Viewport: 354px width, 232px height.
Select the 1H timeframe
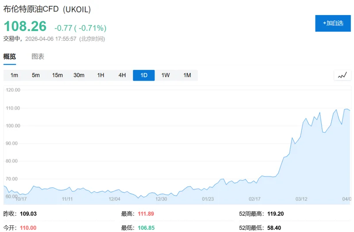click(x=100, y=75)
